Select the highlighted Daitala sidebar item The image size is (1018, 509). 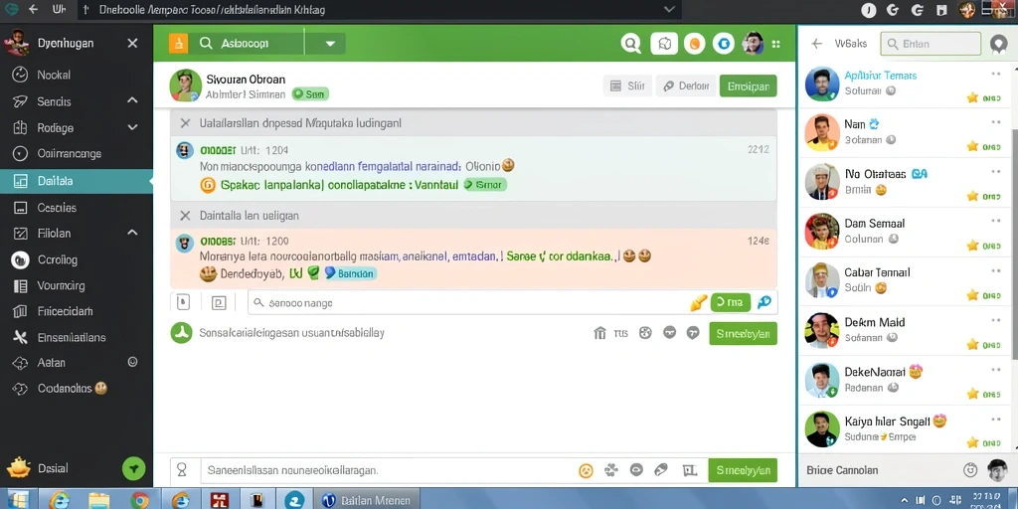tap(76, 181)
